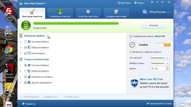
Task: Click the Компоненты Windows puzzle icon
Action: click(x=29, y=77)
